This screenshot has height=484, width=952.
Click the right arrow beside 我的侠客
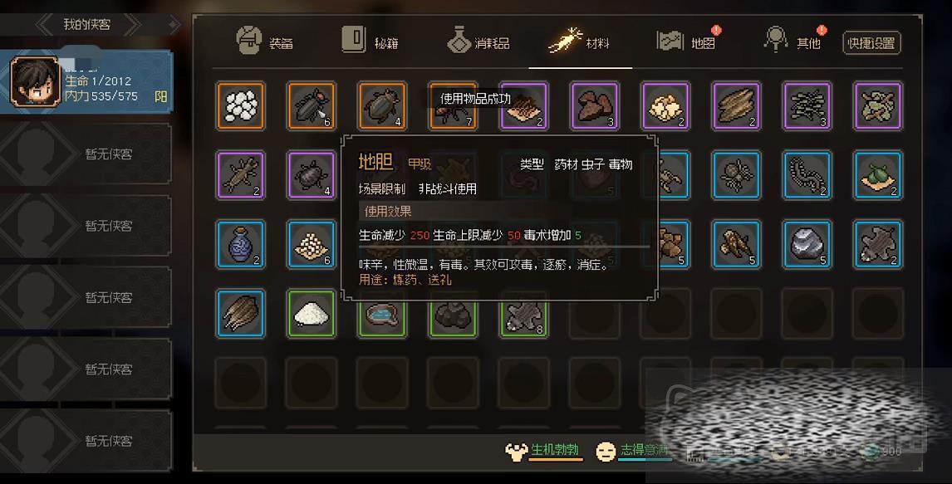pos(133,24)
